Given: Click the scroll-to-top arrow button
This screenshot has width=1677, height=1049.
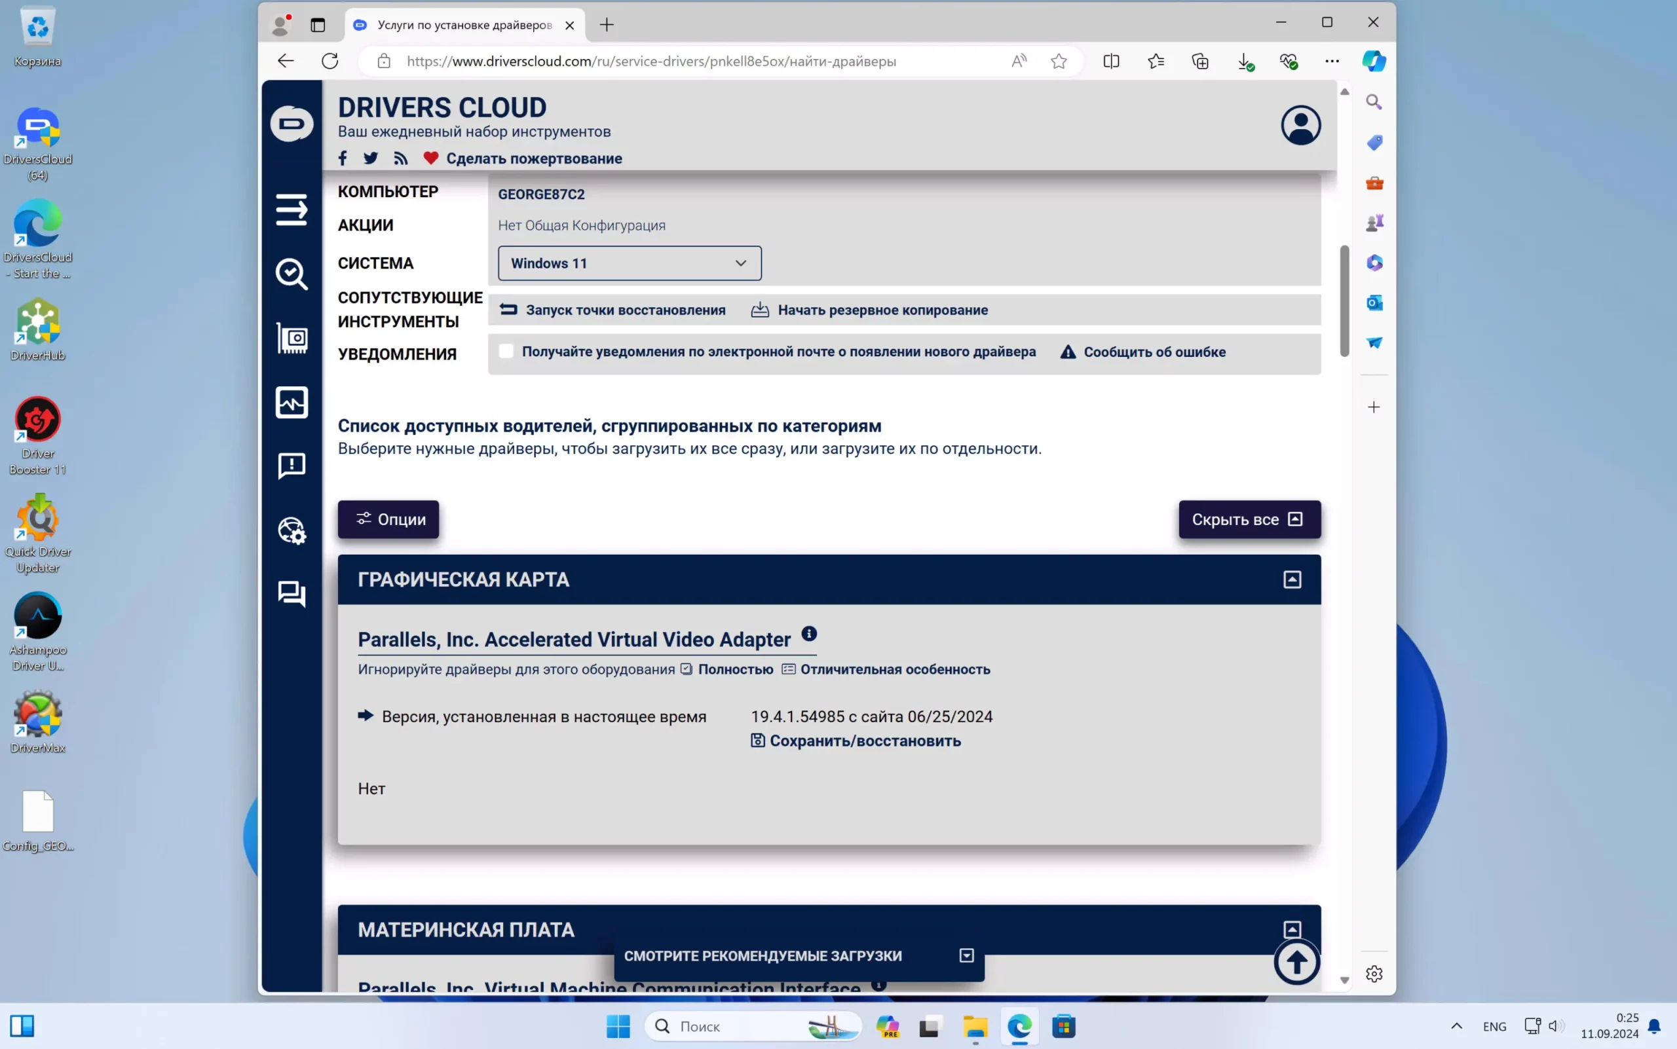Looking at the screenshot, I should (x=1296, y=961).
